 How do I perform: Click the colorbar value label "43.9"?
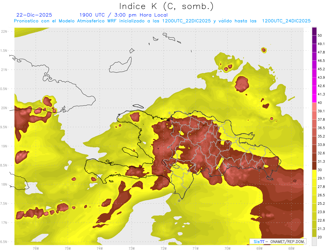click(321, 77)
